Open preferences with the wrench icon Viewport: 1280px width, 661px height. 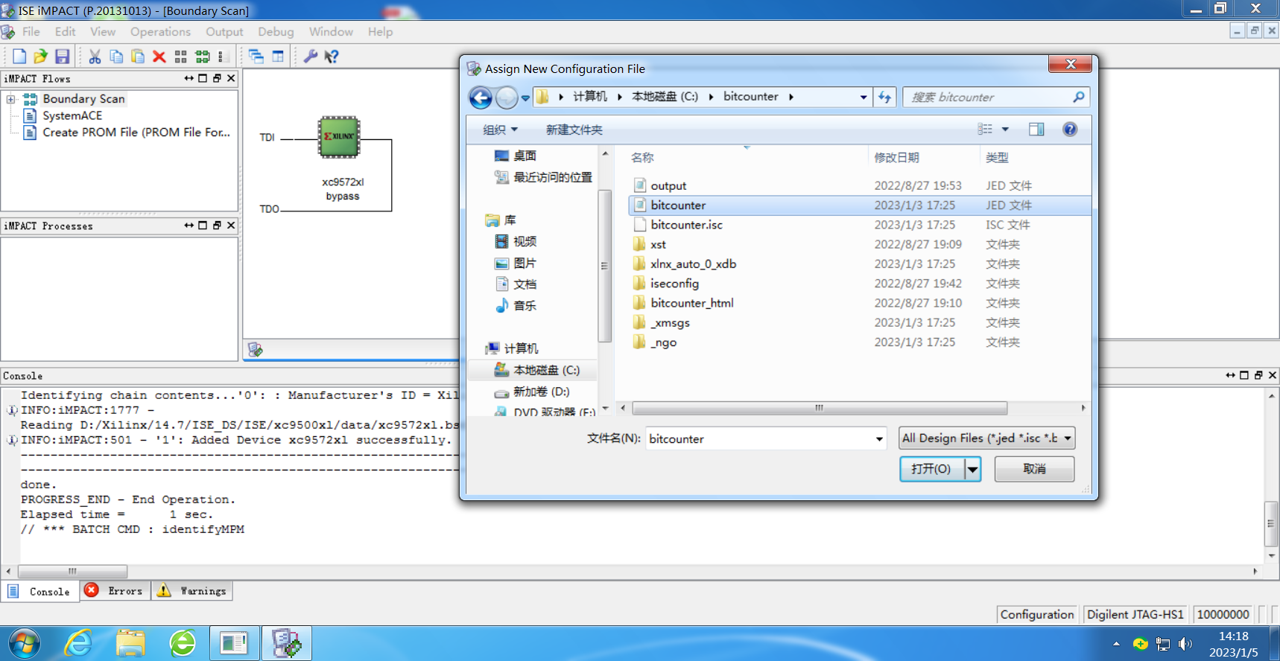(x=311, y=57)
